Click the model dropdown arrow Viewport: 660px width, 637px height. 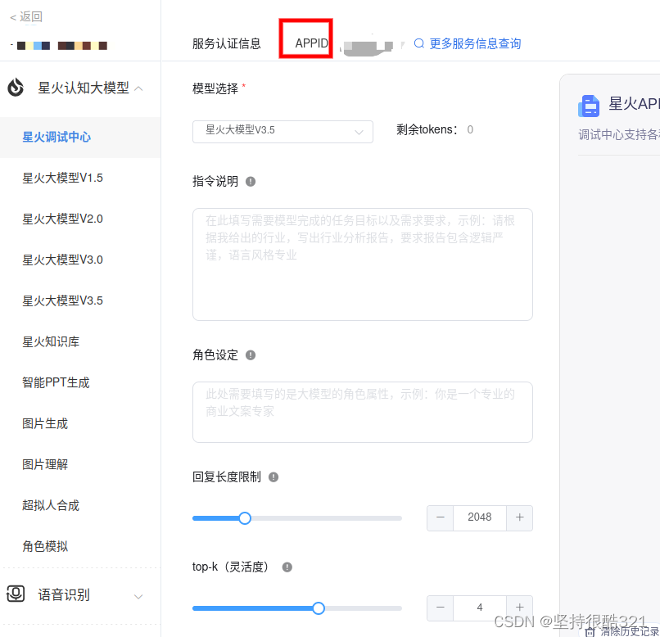[359, 132]
